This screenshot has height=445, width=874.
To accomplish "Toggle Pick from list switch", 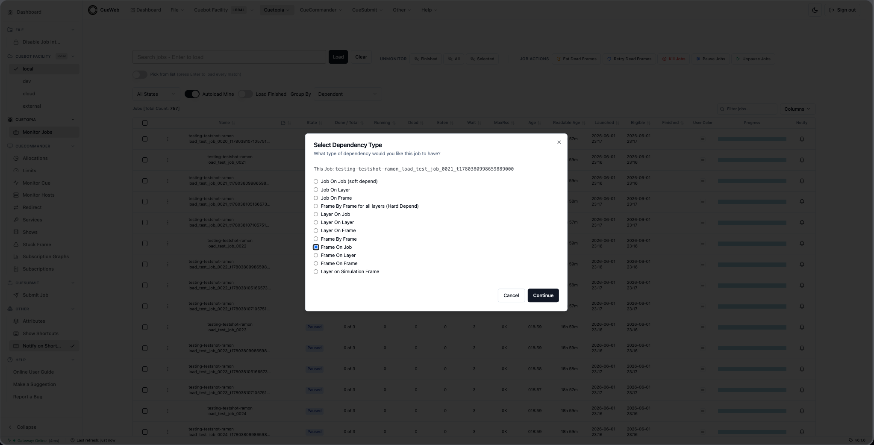I will [x=140, y=74].
